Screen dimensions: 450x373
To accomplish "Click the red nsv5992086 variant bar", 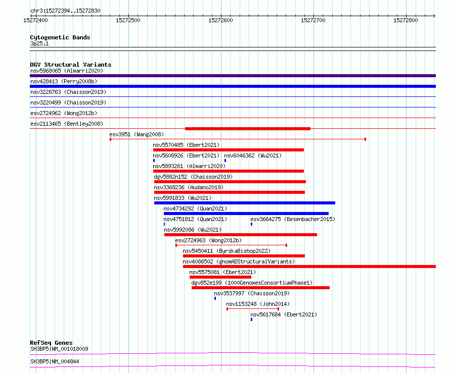I will (x=241, y=235).
